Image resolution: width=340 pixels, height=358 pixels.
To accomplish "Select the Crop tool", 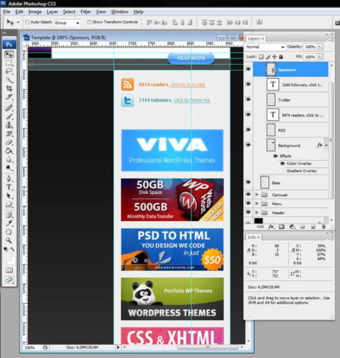I will tap(9, 88).
